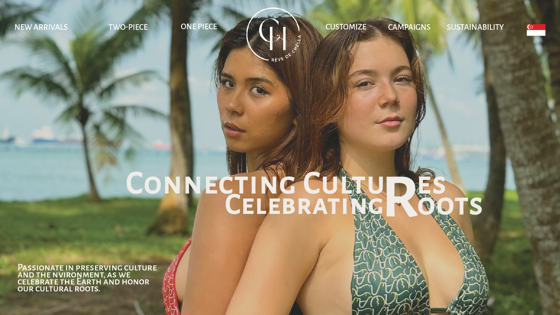Open the Sustainability page
The width and height of the screenshot is (560, 315).
tap(475, 27)
